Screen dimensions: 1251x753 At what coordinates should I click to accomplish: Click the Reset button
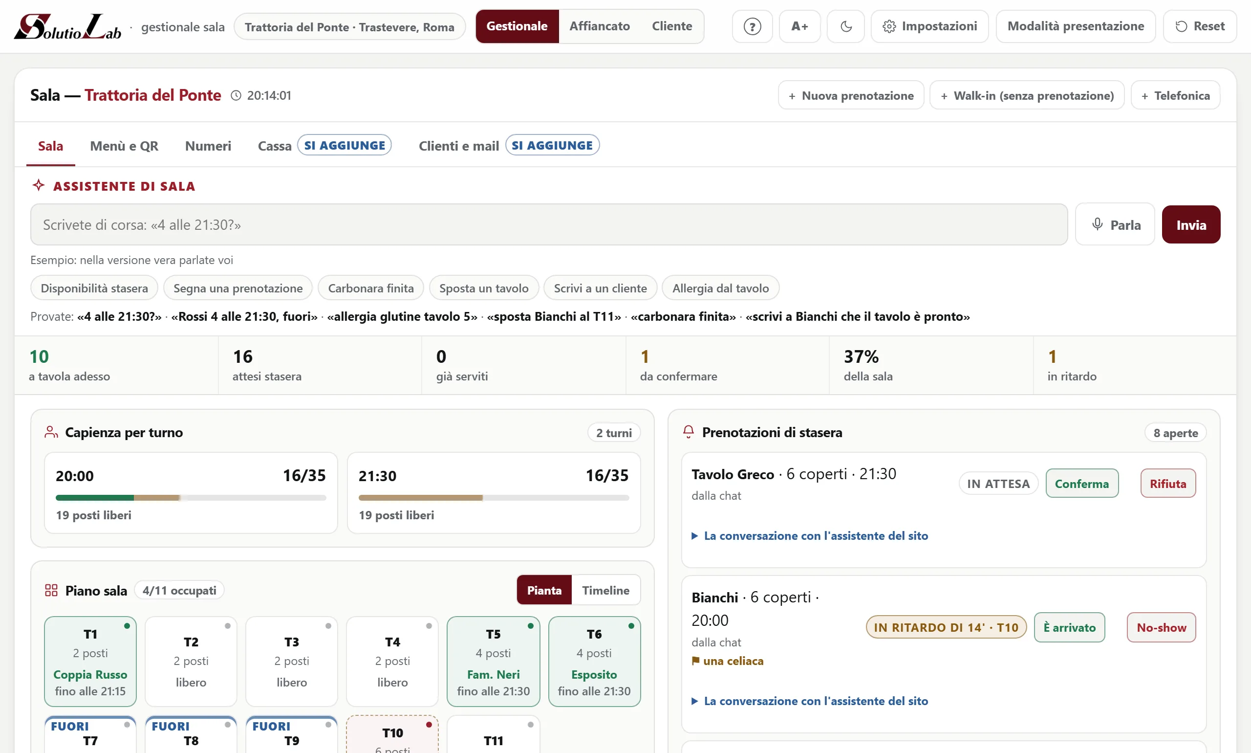1200,26
